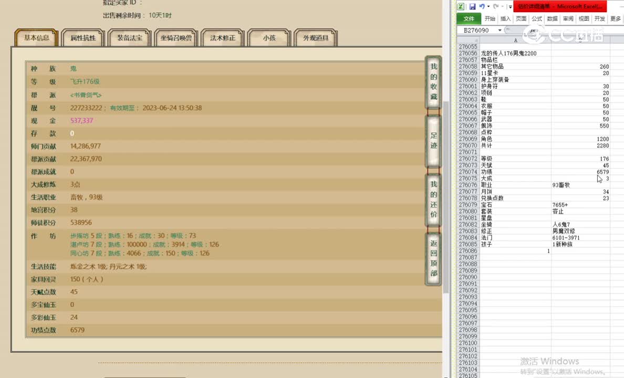Viewport: 624px width, 378px height.
Task: Click the 师门贡献 value 14,286,977
Action: click(86, 146)
